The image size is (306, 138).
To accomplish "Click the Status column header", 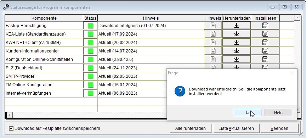I will (90, 18).
